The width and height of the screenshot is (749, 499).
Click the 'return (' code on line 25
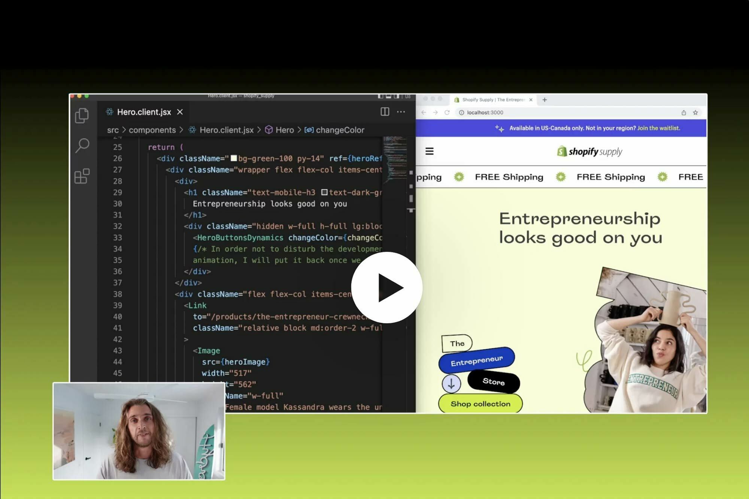point(166,147)
